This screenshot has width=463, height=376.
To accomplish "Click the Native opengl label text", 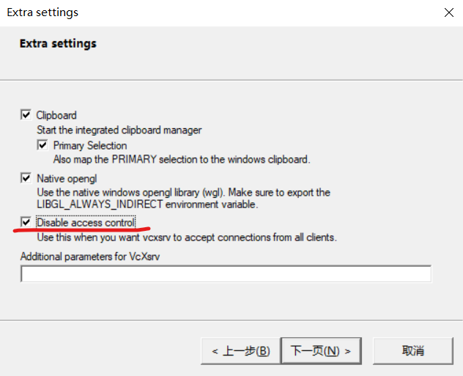I will [67, 177].
